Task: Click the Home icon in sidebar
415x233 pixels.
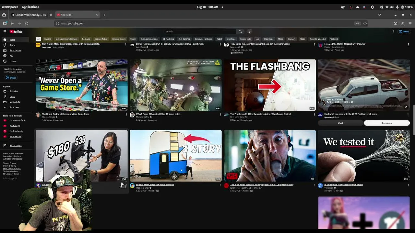Action: (x=5, y=39)
